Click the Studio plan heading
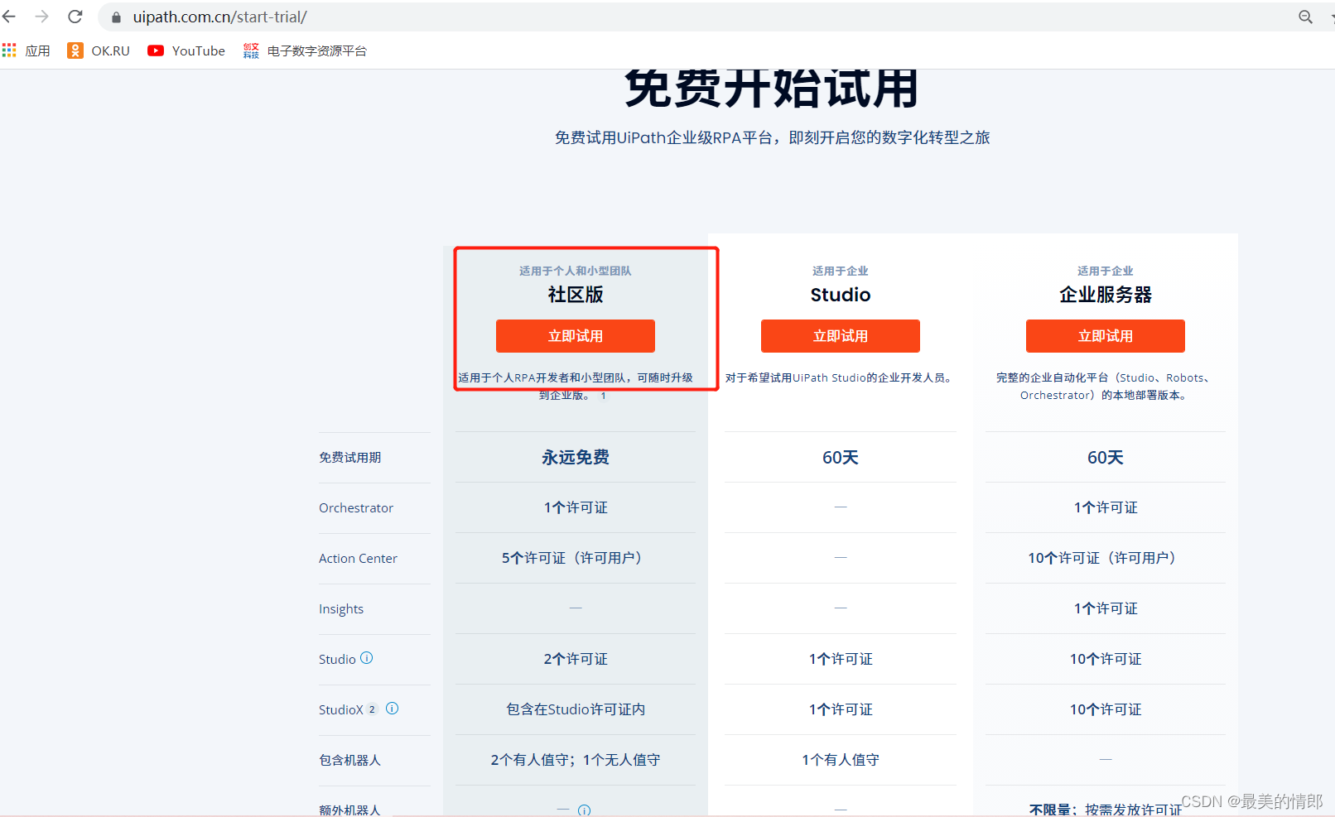 (x=841, y=295)
